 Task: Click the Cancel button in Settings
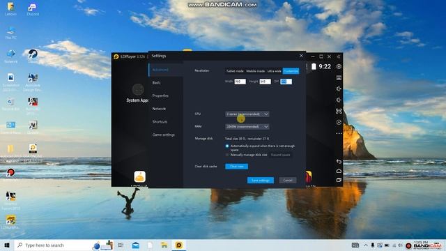tap(288, 180)
